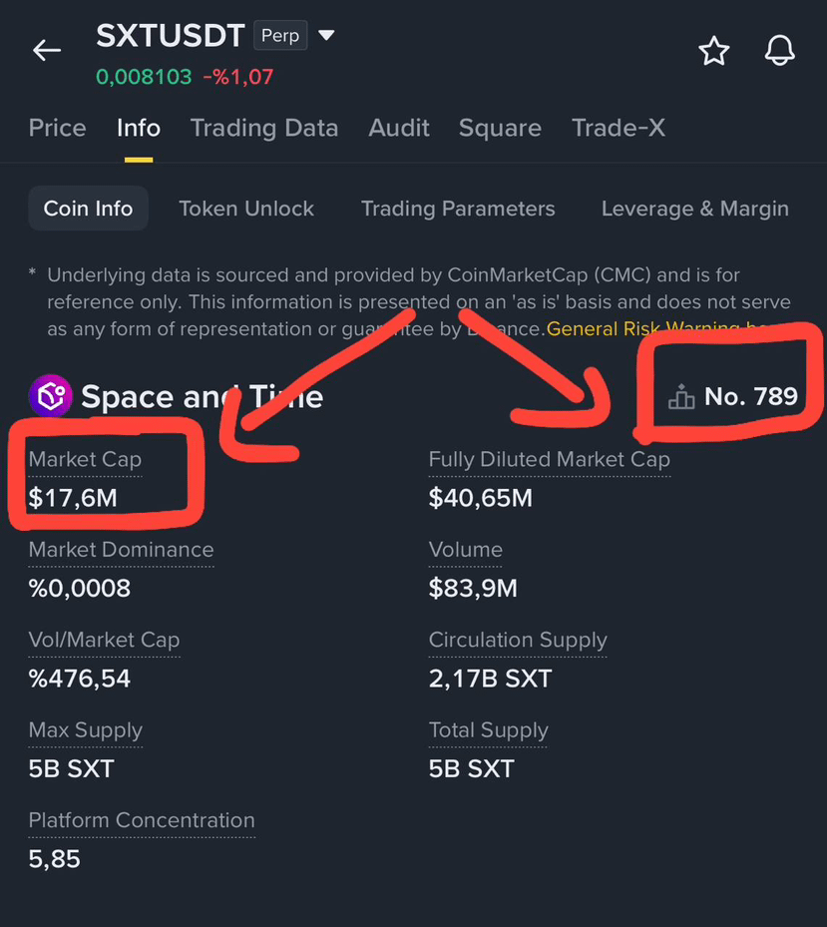The image size is (827, 927).
Task: Tap the Space and Time coin logo
Action: 50,395
